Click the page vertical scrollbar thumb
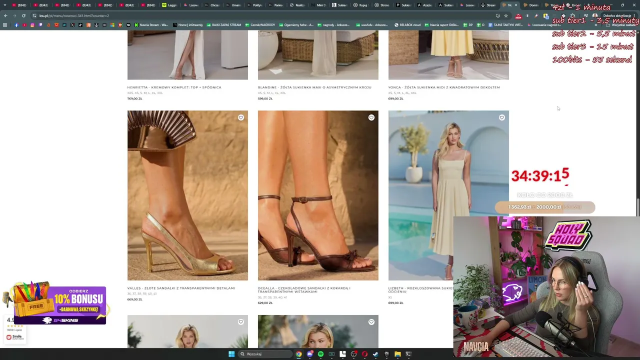 (637, 207)
